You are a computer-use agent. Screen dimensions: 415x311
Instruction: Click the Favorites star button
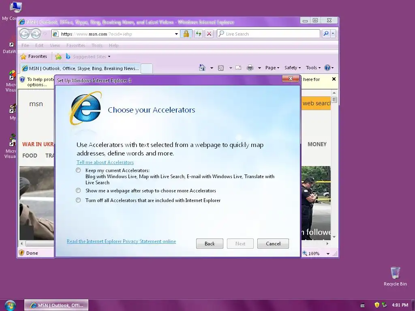(34, 56)
